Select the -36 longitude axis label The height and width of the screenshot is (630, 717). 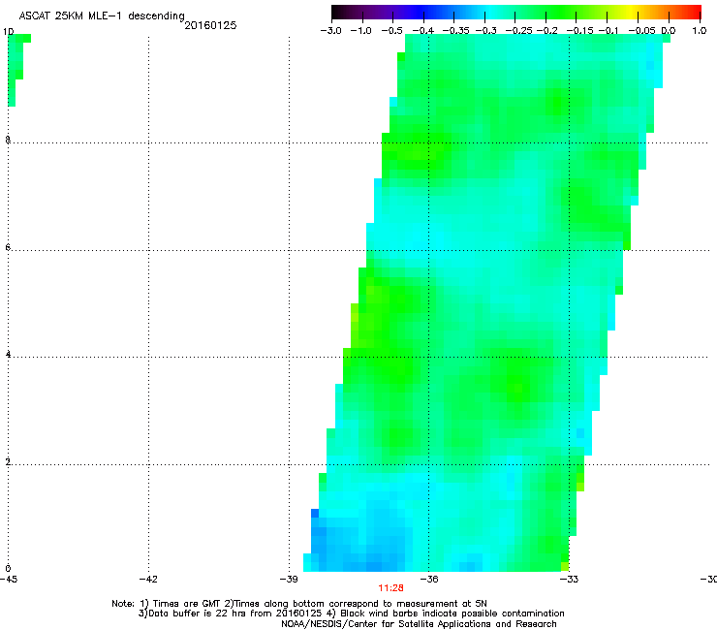[429, 580]
